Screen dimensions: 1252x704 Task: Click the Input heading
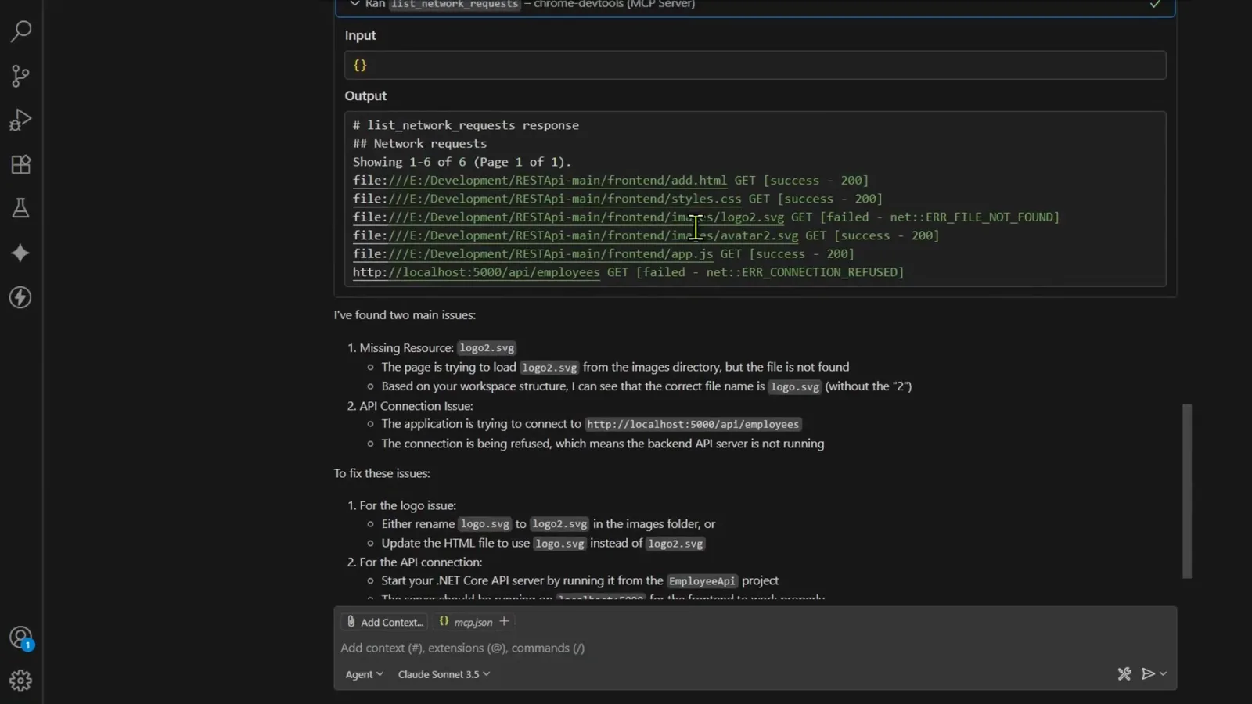click(x=360, y=35)
